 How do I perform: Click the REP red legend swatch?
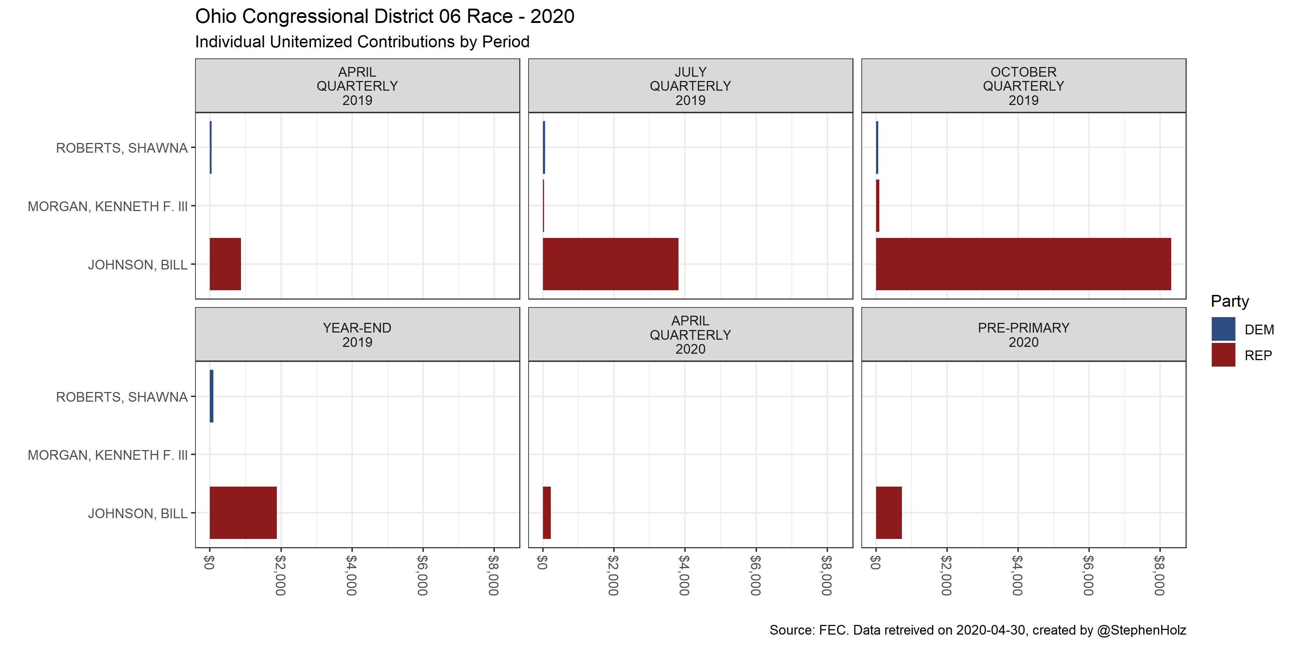pos(1223,355)
